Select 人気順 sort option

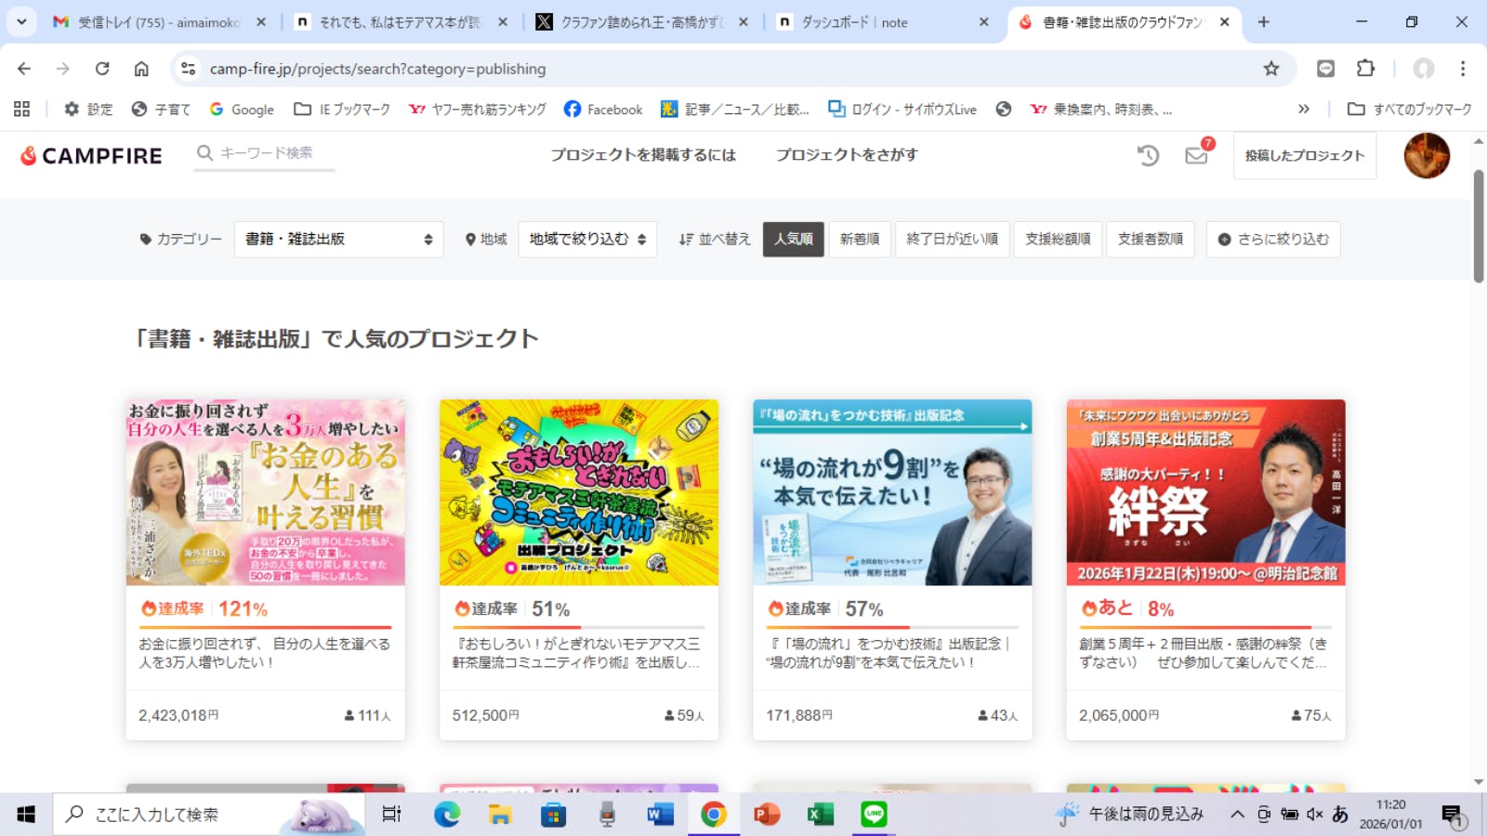pos(793,240)
